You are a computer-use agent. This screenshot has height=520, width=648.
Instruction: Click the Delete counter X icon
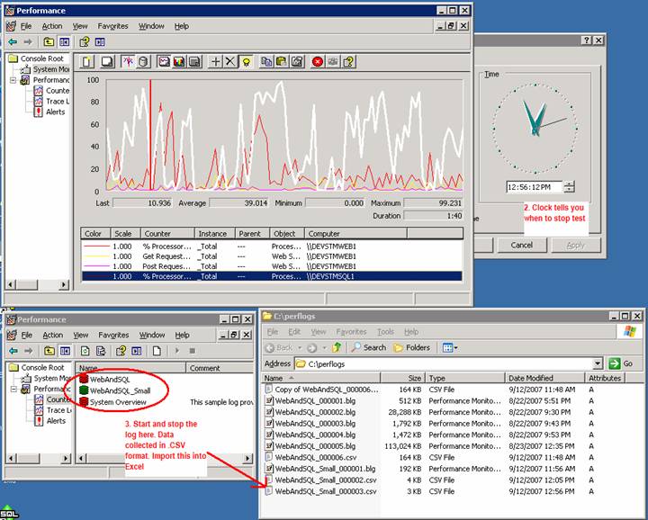click(229, 61)
